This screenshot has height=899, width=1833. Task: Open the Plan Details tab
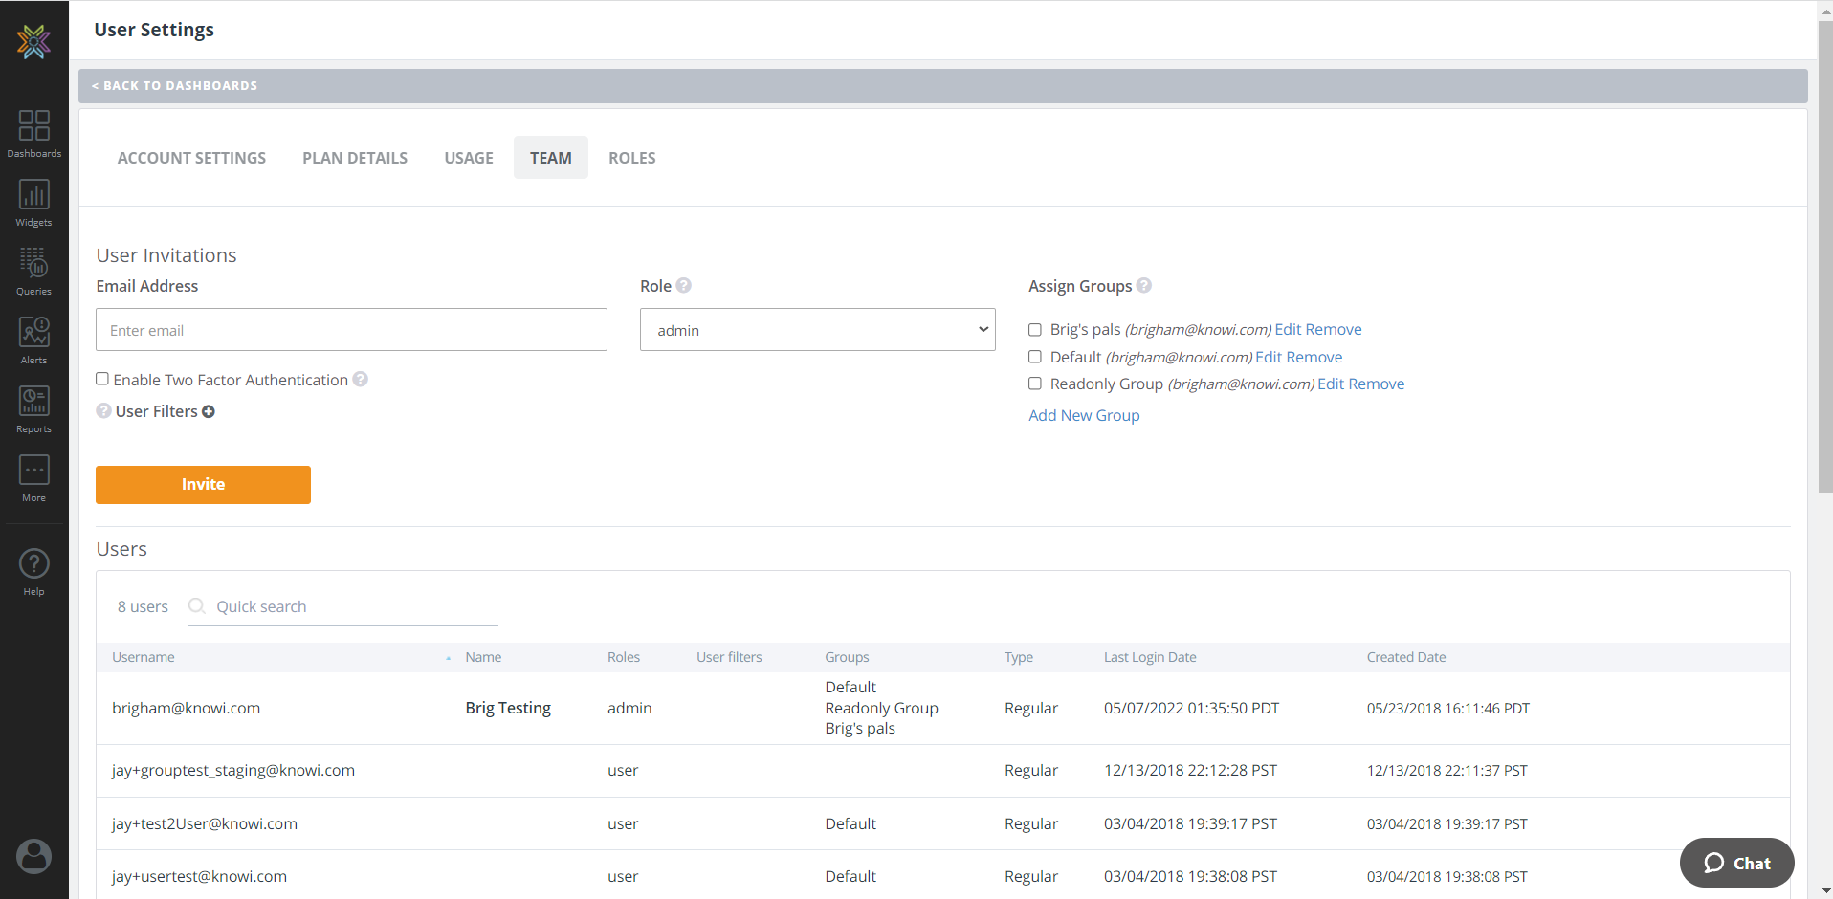click(x=355, y=158)
